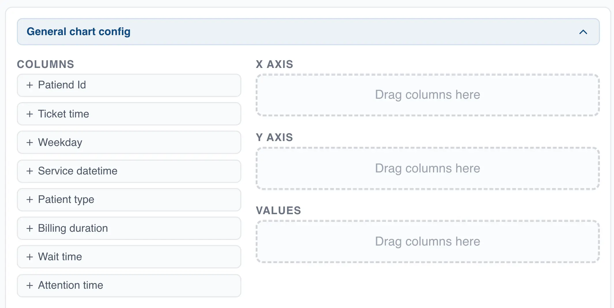614x308 pixels.
Task: Click the plus icon beside Weekday
Action: click(x=30, y=142)
